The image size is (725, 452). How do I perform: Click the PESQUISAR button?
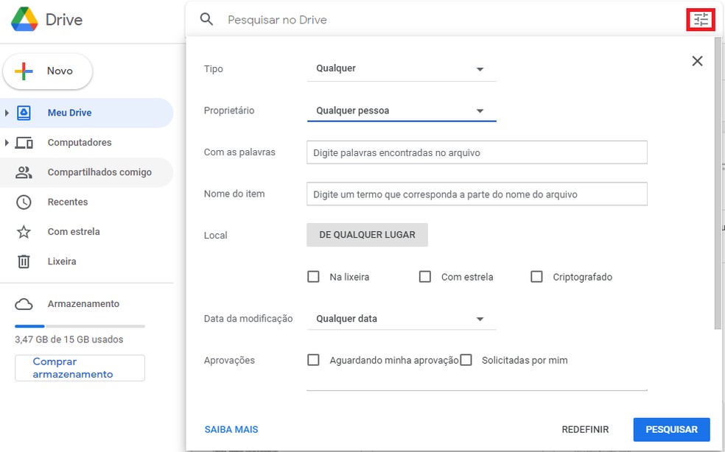pyautogui.click(x=671, y=429)
